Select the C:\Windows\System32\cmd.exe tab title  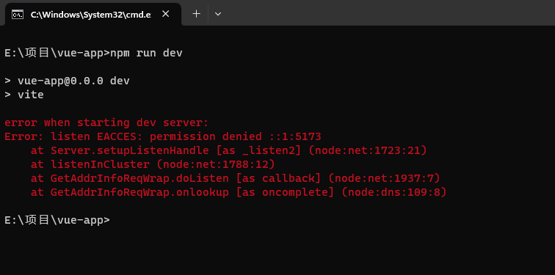tap(91, 15)
